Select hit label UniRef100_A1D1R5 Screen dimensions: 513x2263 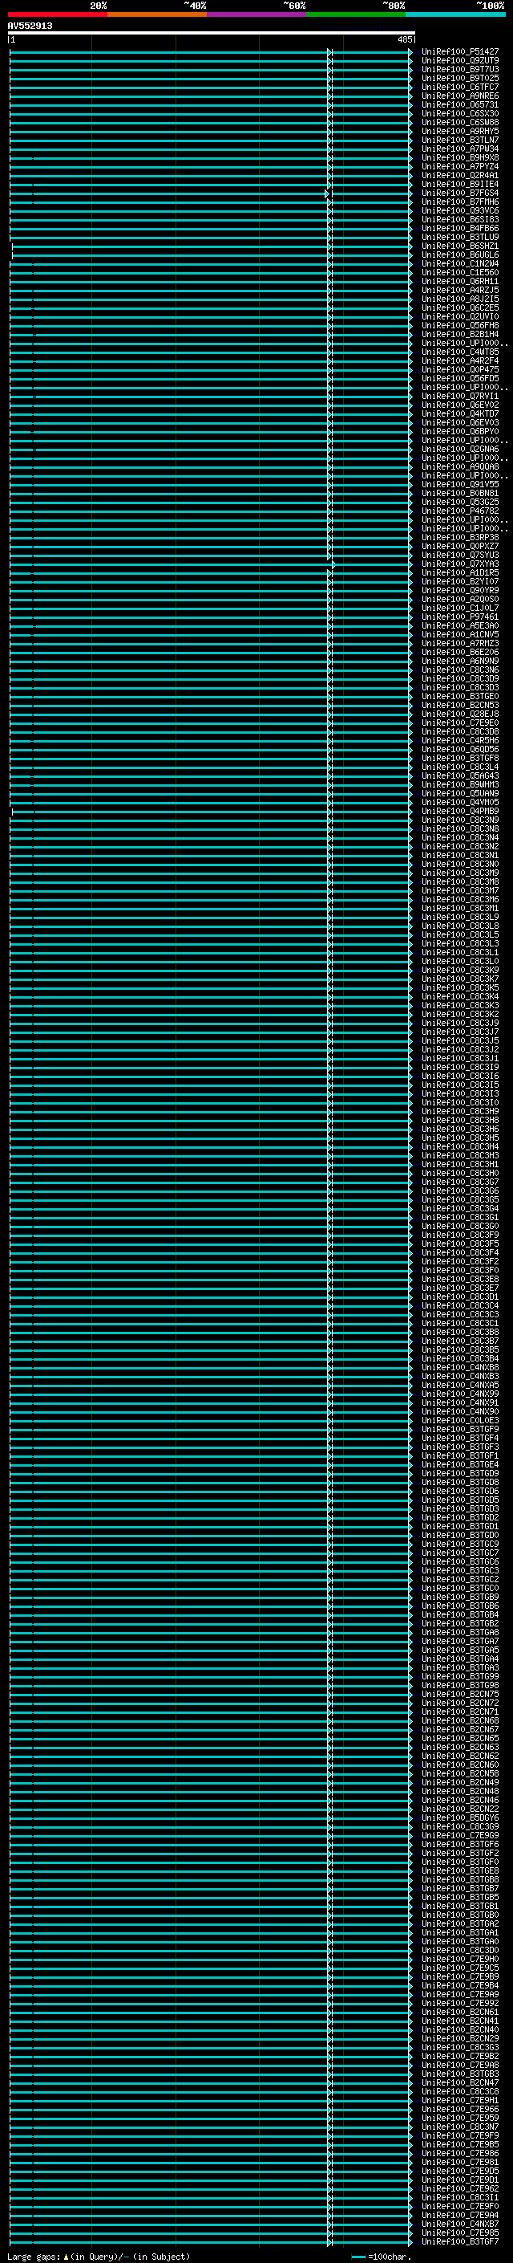[459, 573]
